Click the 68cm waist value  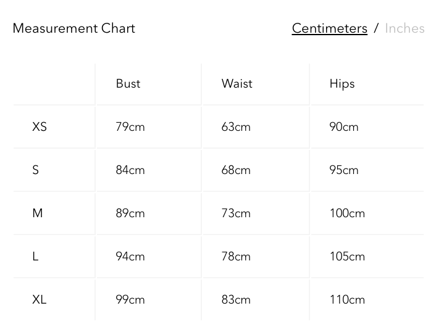click(236, 170)
